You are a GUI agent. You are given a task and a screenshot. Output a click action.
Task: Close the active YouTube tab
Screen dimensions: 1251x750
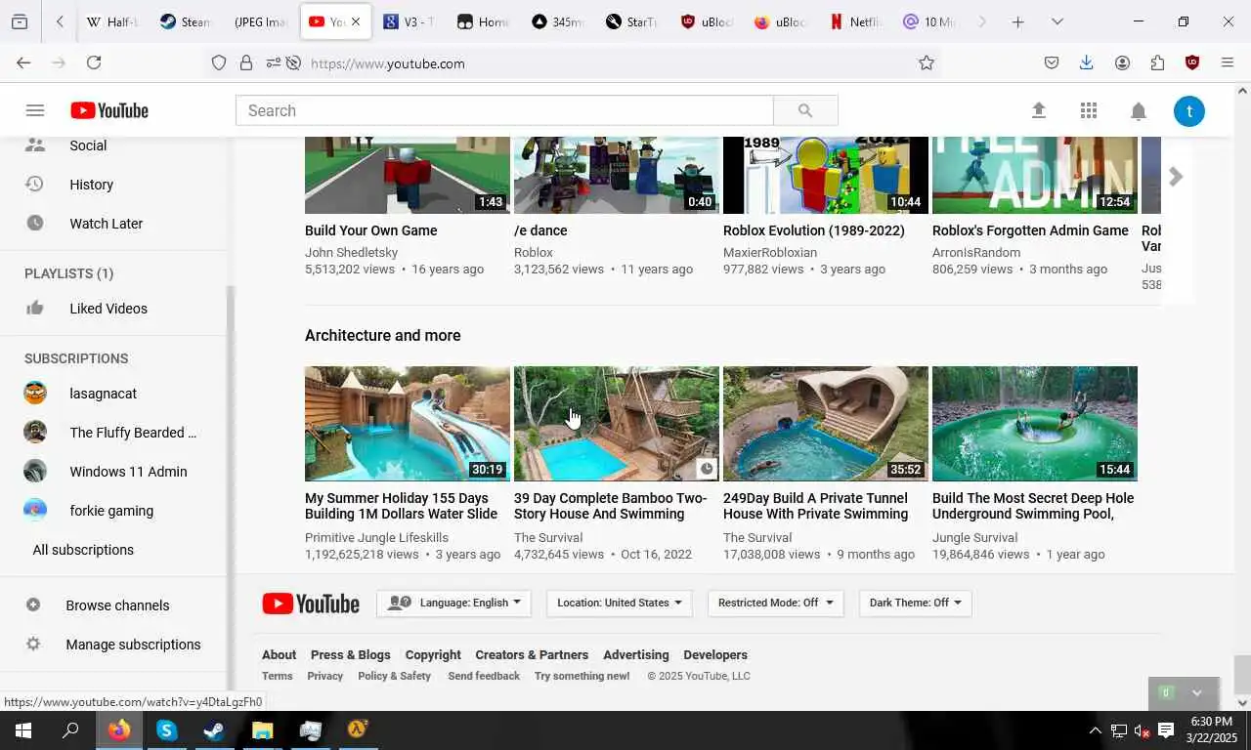[356, 21]
